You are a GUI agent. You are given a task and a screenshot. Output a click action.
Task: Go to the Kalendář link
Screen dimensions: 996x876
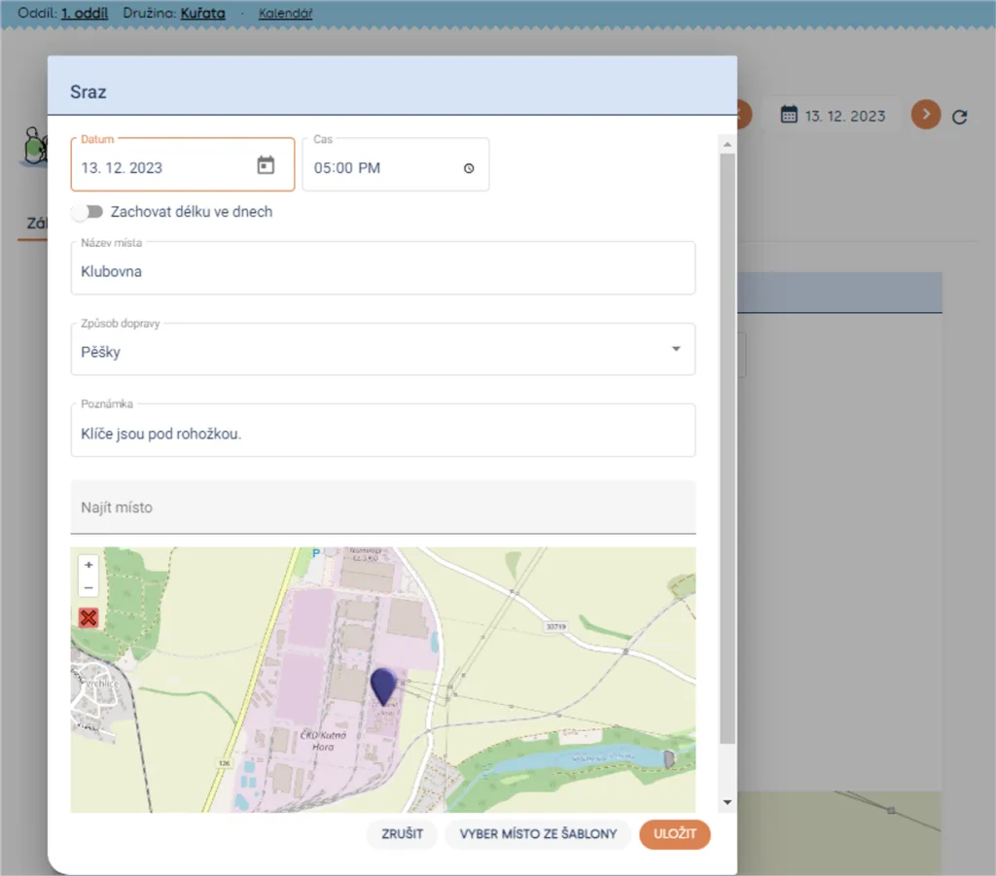tap(285, 13)
